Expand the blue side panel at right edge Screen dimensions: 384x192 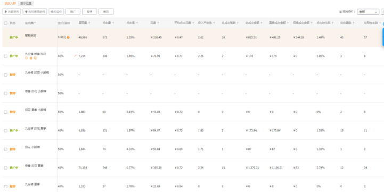pos(383,37)
